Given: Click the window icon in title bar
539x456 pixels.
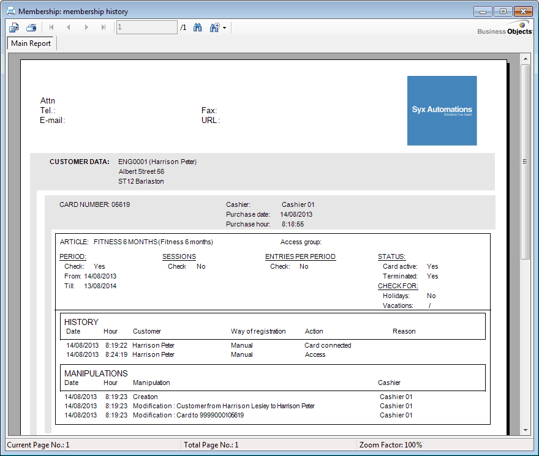Looking at the screenshot, I should point(10,11).
